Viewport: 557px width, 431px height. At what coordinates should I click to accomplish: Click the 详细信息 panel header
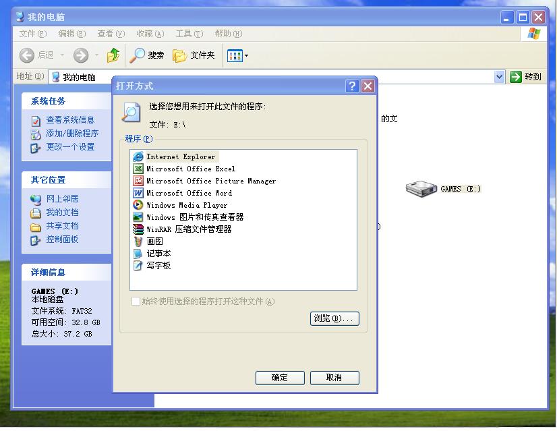coord(67,272)
